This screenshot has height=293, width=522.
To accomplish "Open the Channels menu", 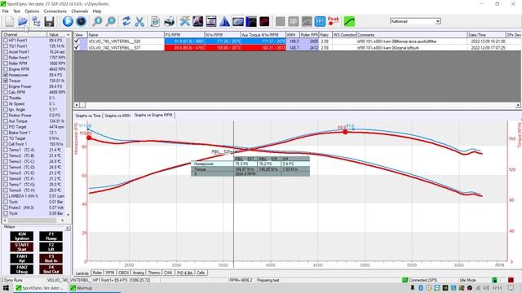I will (80, 11).
